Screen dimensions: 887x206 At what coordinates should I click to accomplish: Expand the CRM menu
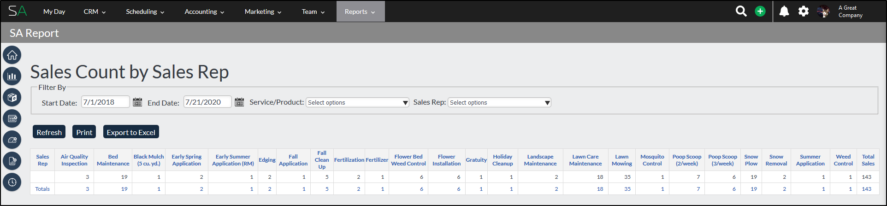(x=95, y=12)
